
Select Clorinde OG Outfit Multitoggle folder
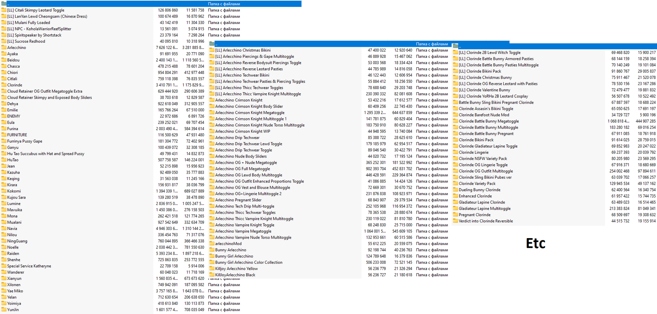(x=486, y=171)
